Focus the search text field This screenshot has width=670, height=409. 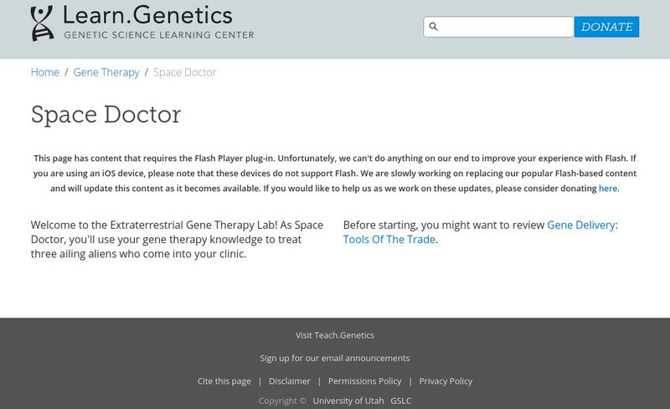coord(507,27)
